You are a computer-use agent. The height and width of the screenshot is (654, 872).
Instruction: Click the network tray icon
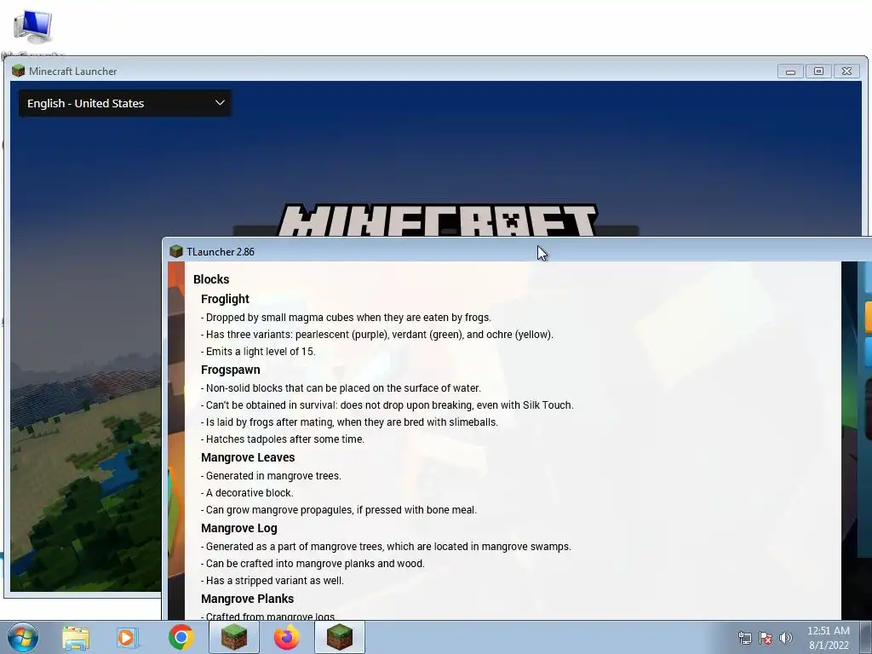(744, 638)
